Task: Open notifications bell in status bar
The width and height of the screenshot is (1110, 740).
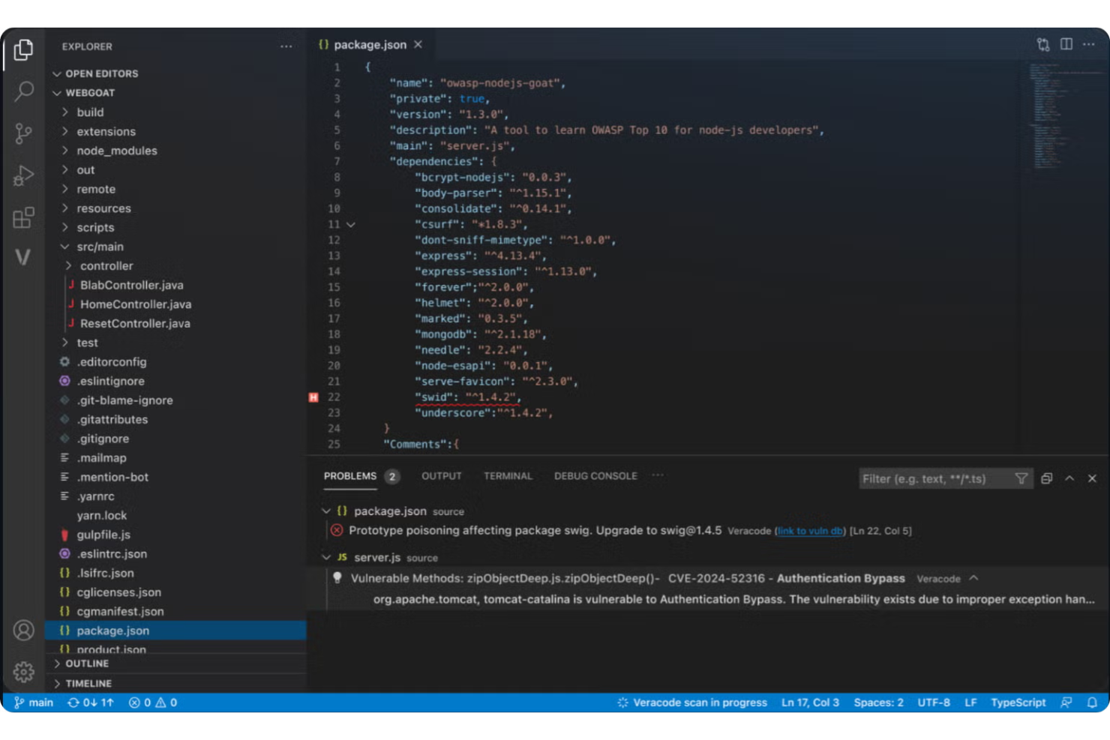Action: click(x=1092, y=703)
